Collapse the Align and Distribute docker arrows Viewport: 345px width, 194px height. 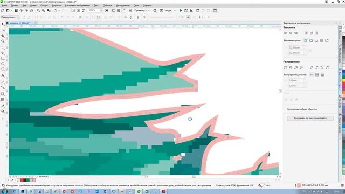[336, 23]
